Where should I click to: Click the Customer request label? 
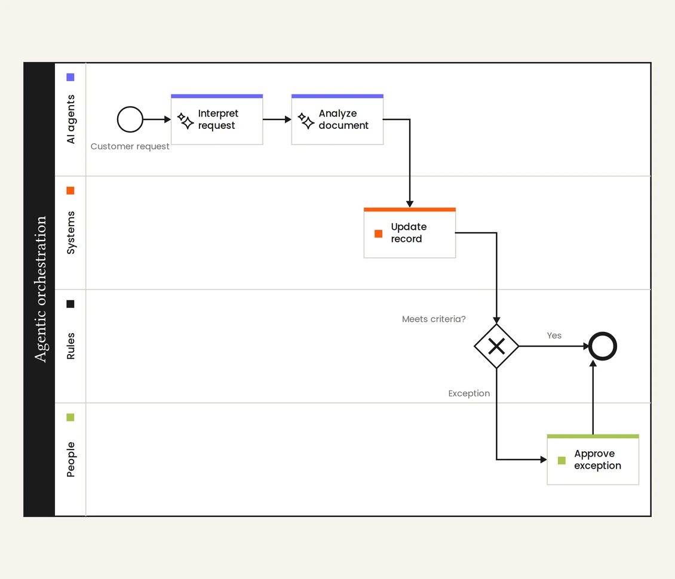pos(130,146)
